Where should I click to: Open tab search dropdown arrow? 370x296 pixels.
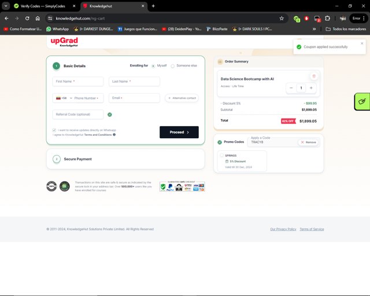point(6,6)
